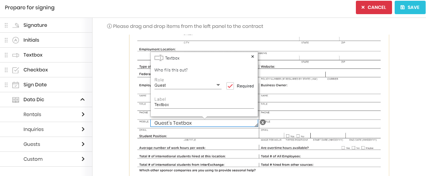Screen dimensions: 426x176
Task: Remove the Guest's Textbox field with the X
Action: [263, 122]
